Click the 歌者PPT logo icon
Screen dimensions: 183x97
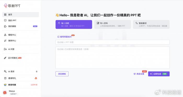5,6
